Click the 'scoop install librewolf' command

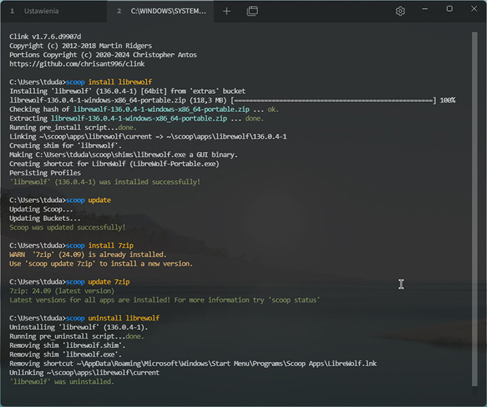(109, 82)
